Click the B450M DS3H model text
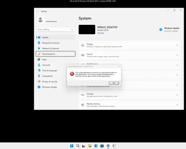The image size is (186, 149). tap(103, 30)
